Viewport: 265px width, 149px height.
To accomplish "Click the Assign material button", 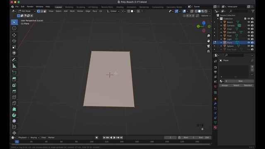I will 224,85.
